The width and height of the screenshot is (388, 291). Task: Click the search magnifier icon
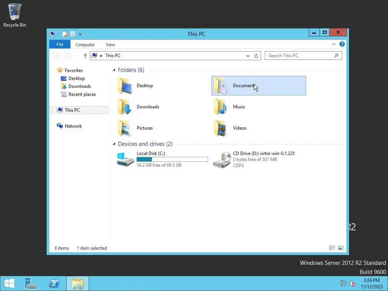coord(336,55)
